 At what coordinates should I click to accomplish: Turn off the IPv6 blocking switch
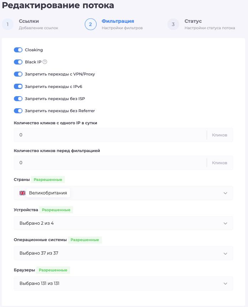tap(18, 86)
